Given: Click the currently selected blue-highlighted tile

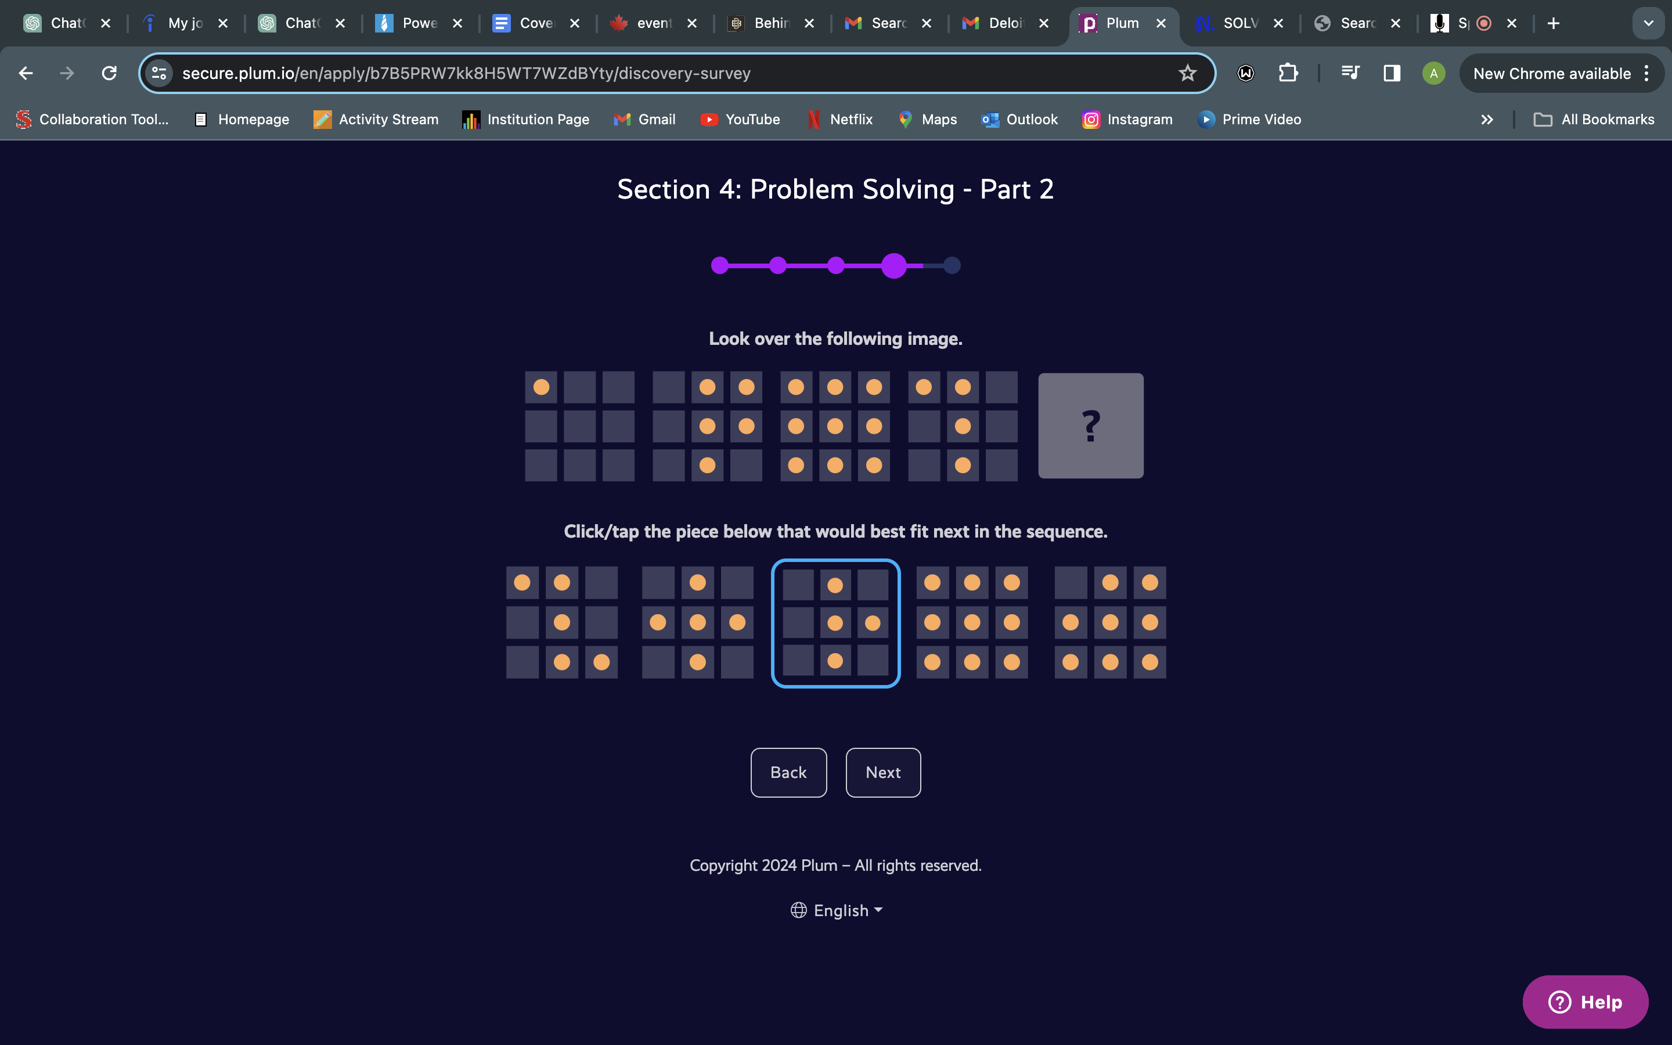Looking at the screenshot, I should (834, 621).
